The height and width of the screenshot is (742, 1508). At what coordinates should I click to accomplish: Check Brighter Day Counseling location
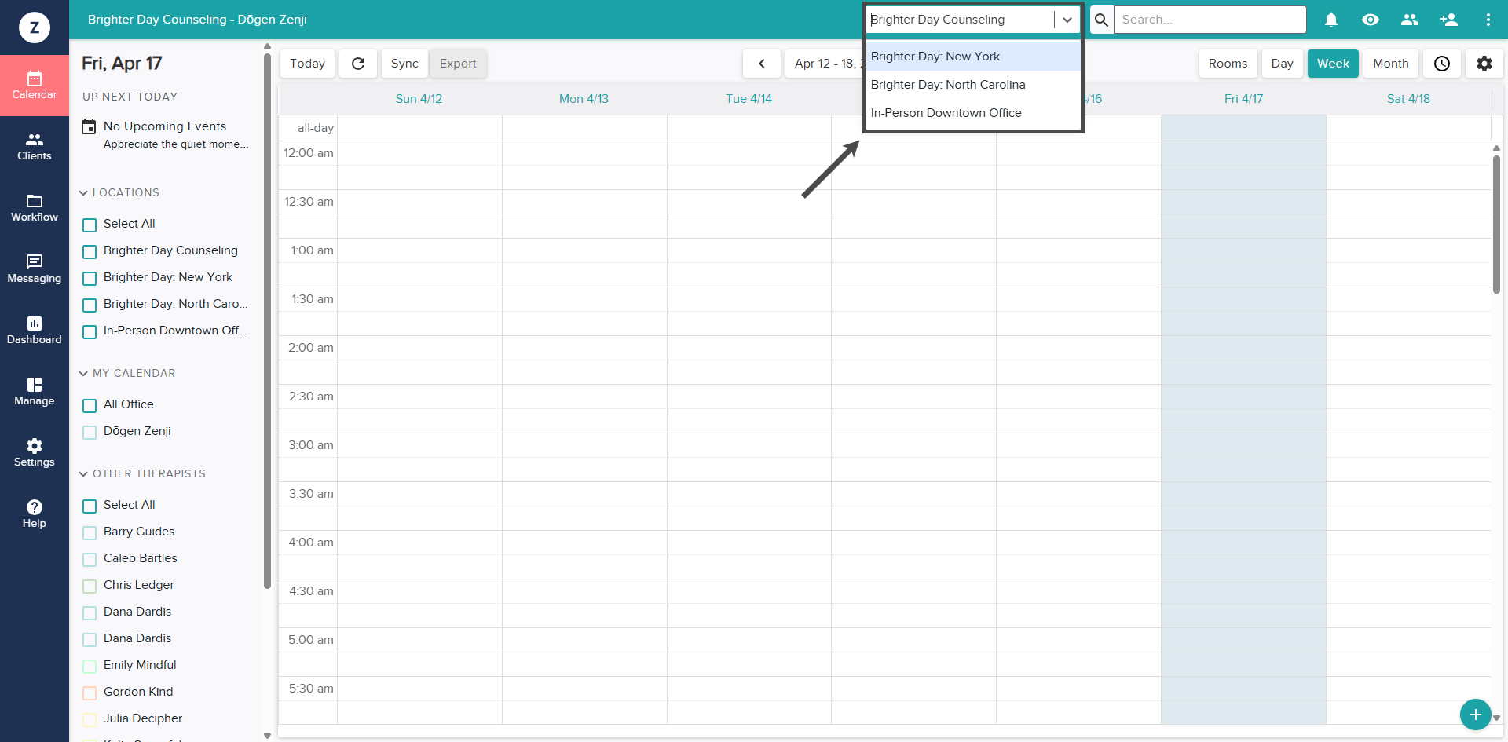[90, 251]
